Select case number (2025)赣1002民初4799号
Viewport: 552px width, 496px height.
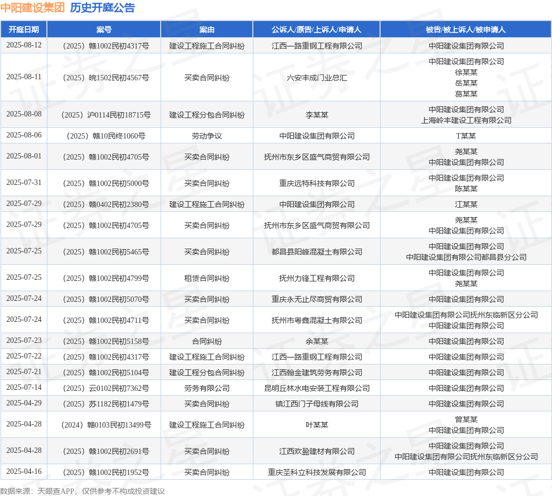pos(106,278)
